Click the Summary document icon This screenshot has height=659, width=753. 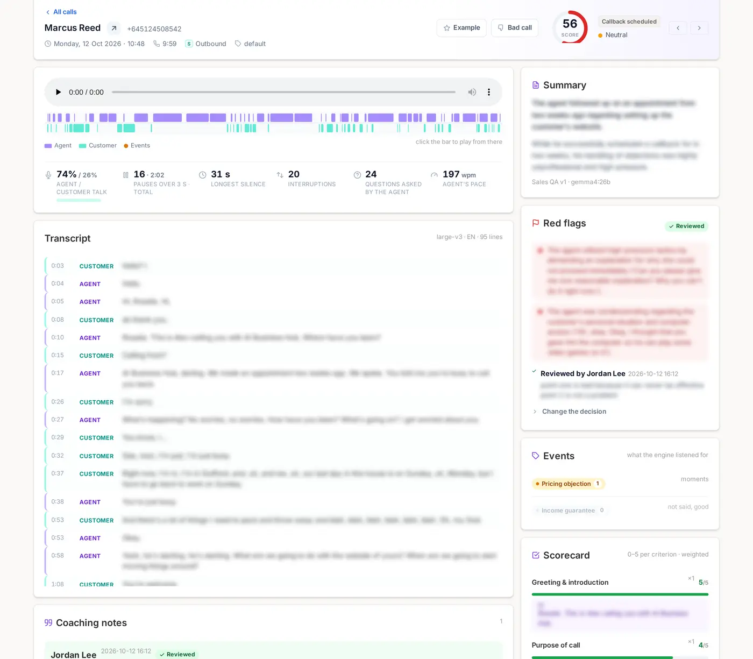(x=536, y=85)
